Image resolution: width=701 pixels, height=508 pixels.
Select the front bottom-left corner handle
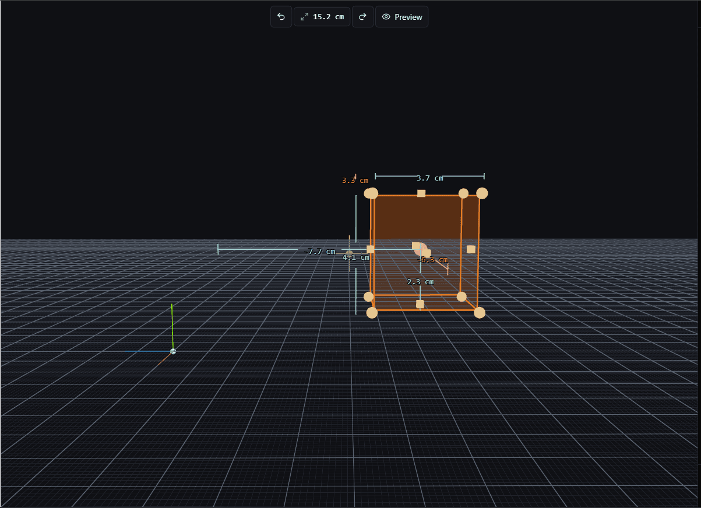[x=372, y=313]
